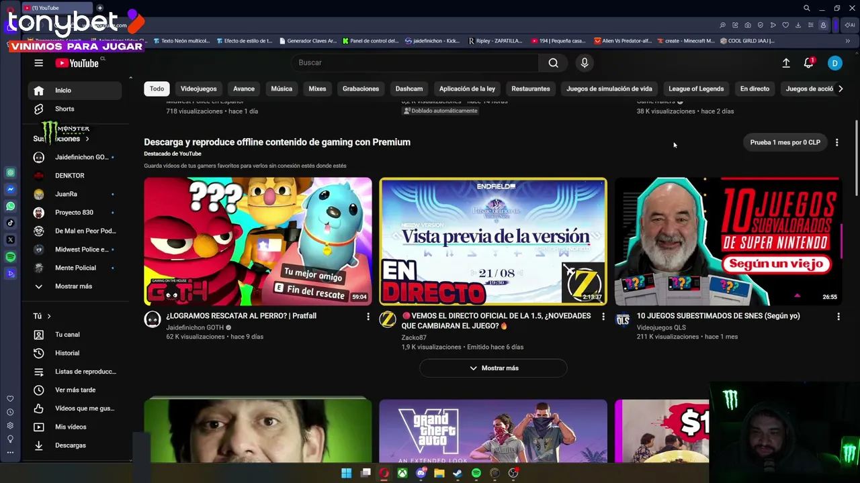Select the Mixes filter chip
The width and height of the screenshot is (860, 483).
pos(317,89)
